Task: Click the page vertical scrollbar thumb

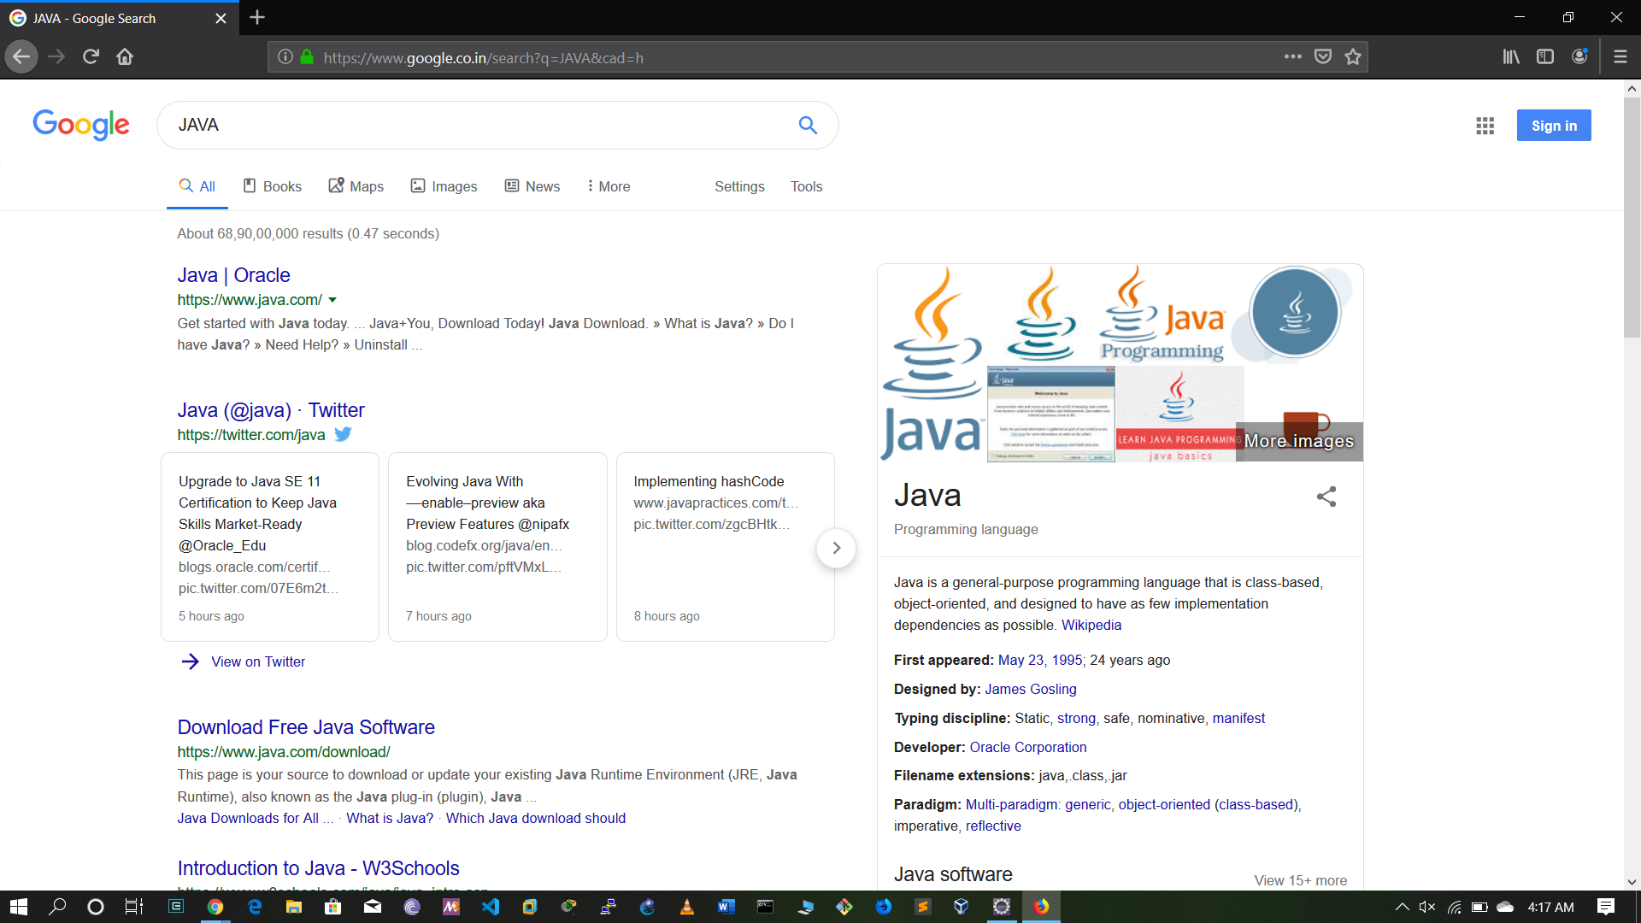Action: [1632, 218]
